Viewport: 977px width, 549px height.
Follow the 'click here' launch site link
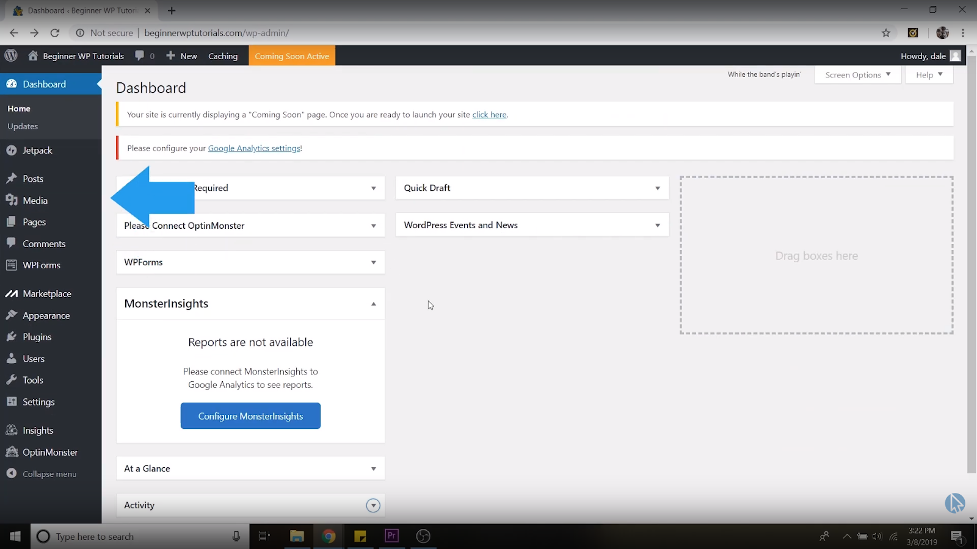point(489,115)
